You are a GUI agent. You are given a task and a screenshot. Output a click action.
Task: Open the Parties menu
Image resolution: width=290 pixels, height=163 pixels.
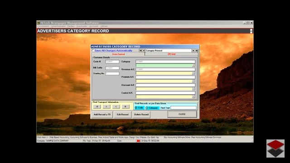(x=71, y=26)
